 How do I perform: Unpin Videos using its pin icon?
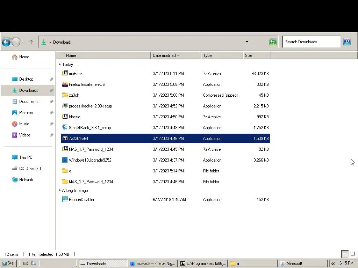tap(52, 135)
